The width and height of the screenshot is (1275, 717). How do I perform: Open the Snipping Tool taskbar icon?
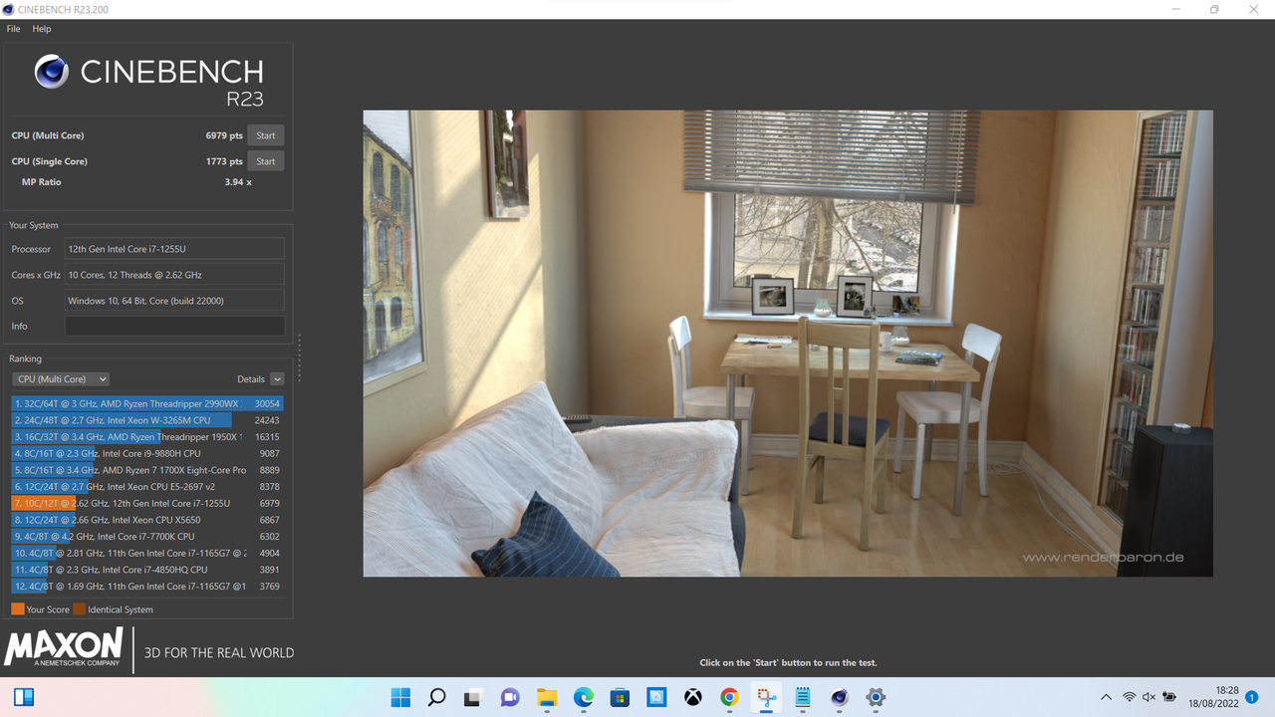pyautogui.click(x=766, y=697)
